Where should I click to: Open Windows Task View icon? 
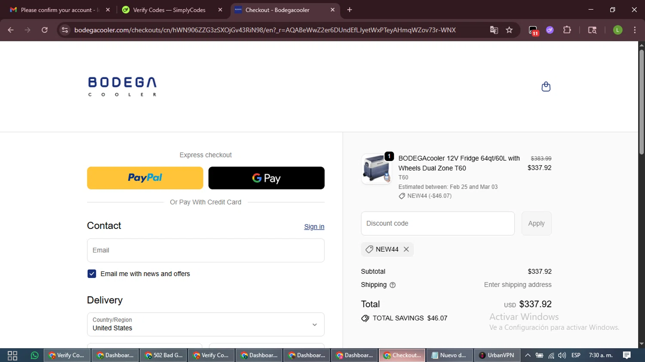pos(12,356)
